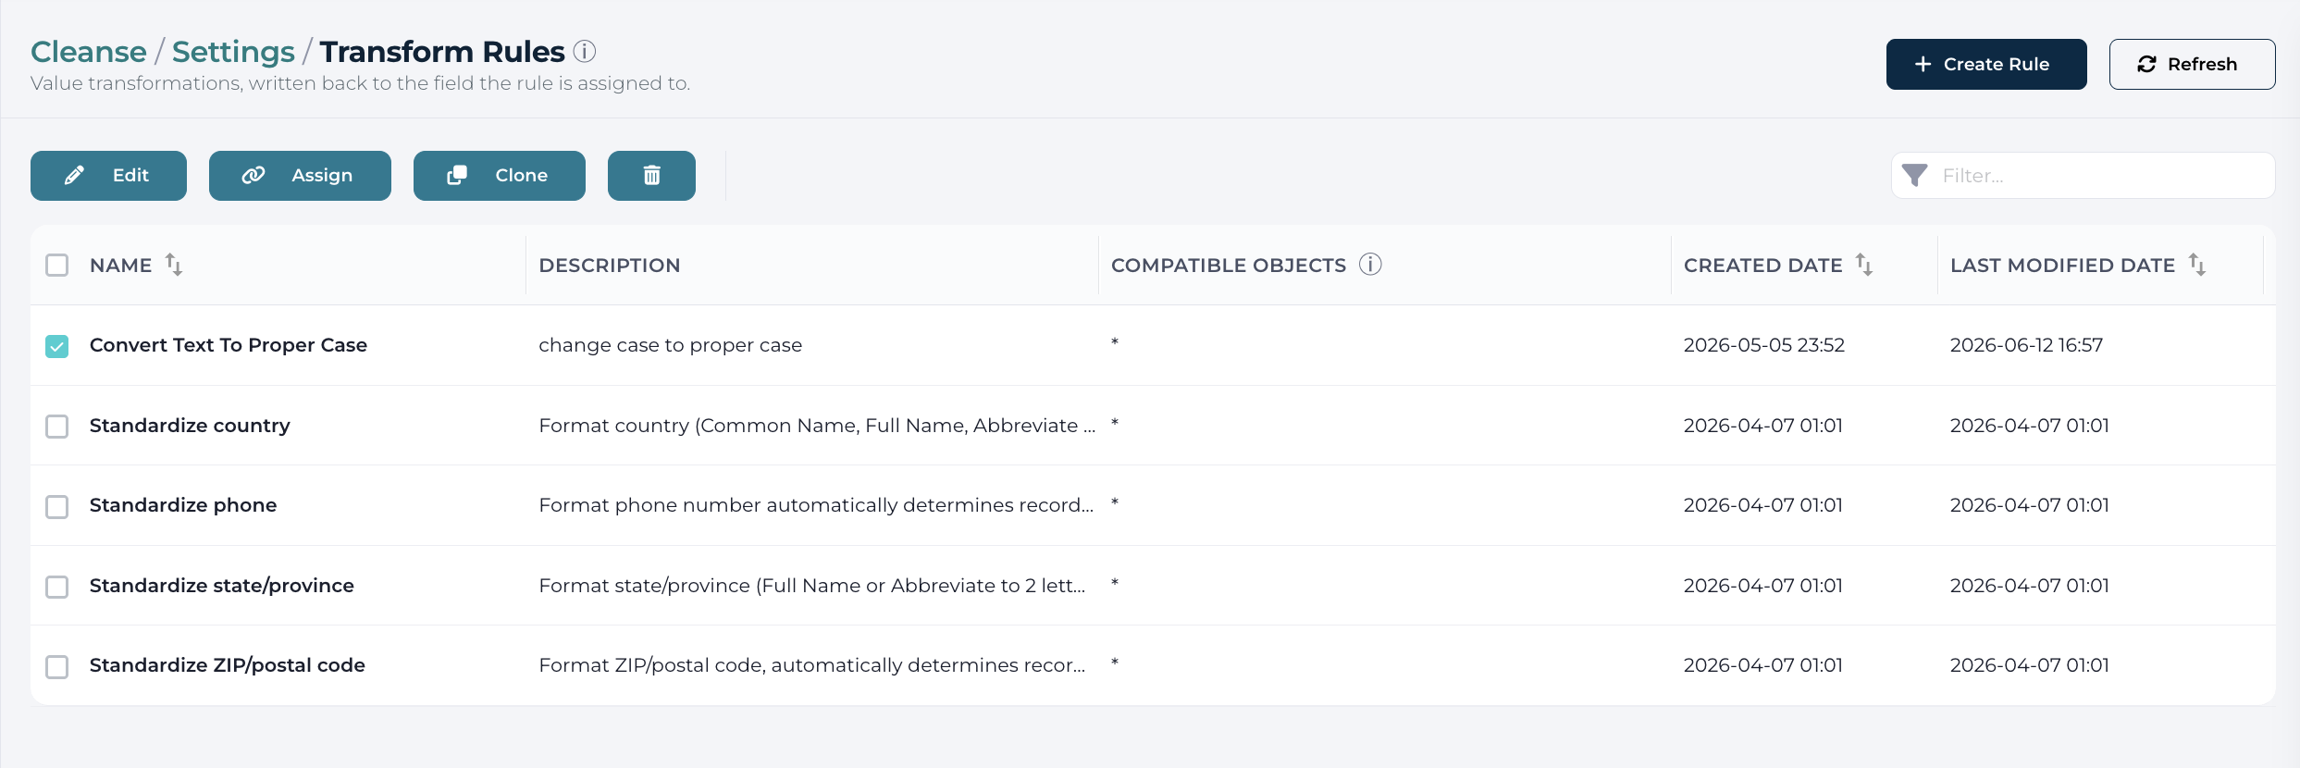Click description 'change case to proper case'
The height and width of the screenshot is (768, 2300).
[x=671, y=345]
